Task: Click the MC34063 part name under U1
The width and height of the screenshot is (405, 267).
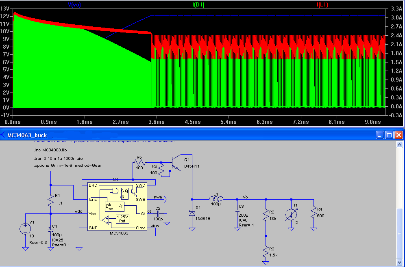Action: pos(119,233)
